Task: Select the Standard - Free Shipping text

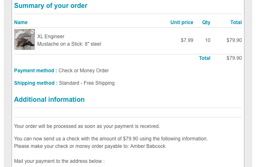Action: (x=87, y=83)
